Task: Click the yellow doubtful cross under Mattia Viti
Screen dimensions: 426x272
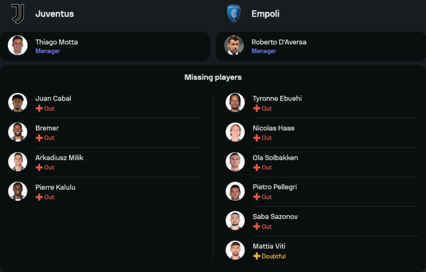Action: (256, 256)
